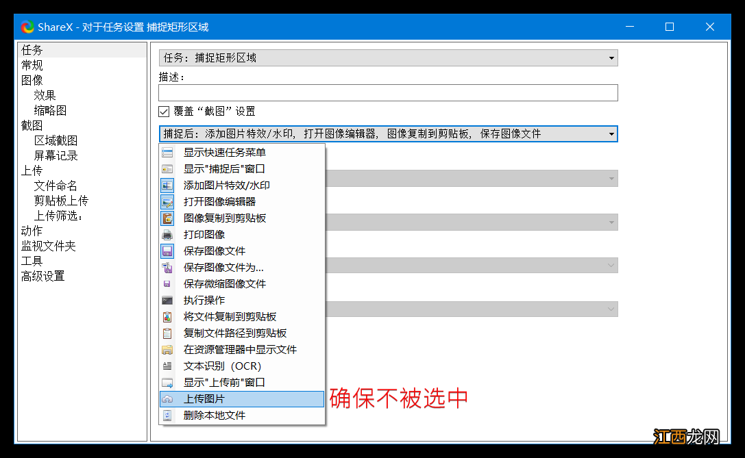Click the perform actions terminal icon
Image resolution: width=745 pixels, height=458 pixels.
coord(167,301)
